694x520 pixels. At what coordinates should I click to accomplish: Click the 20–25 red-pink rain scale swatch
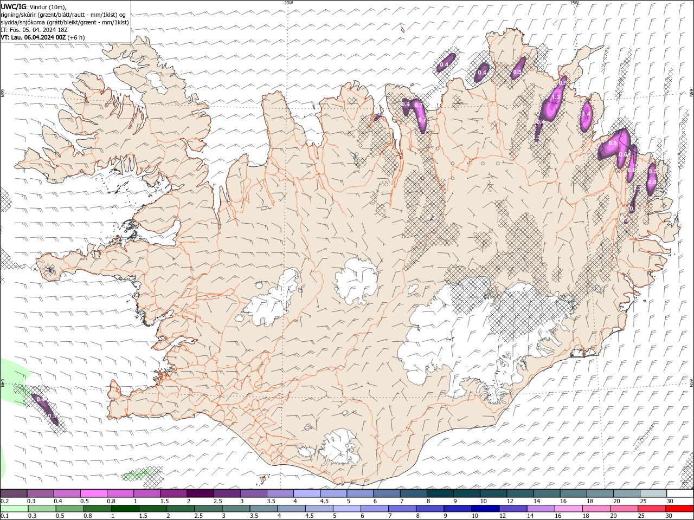[623, 509]
